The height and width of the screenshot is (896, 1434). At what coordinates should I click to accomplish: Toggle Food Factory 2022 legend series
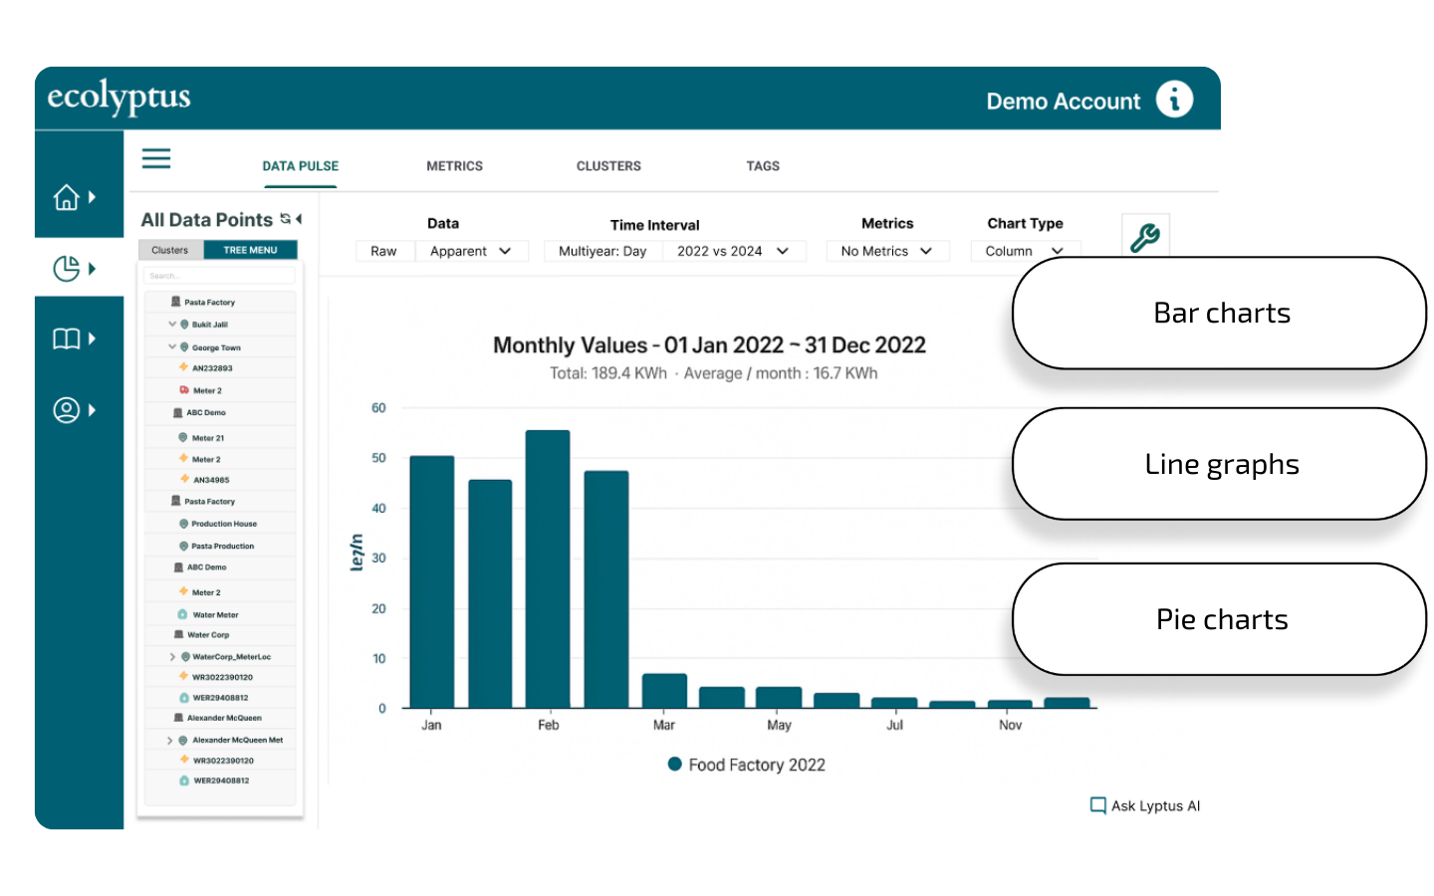coord(747,765)
